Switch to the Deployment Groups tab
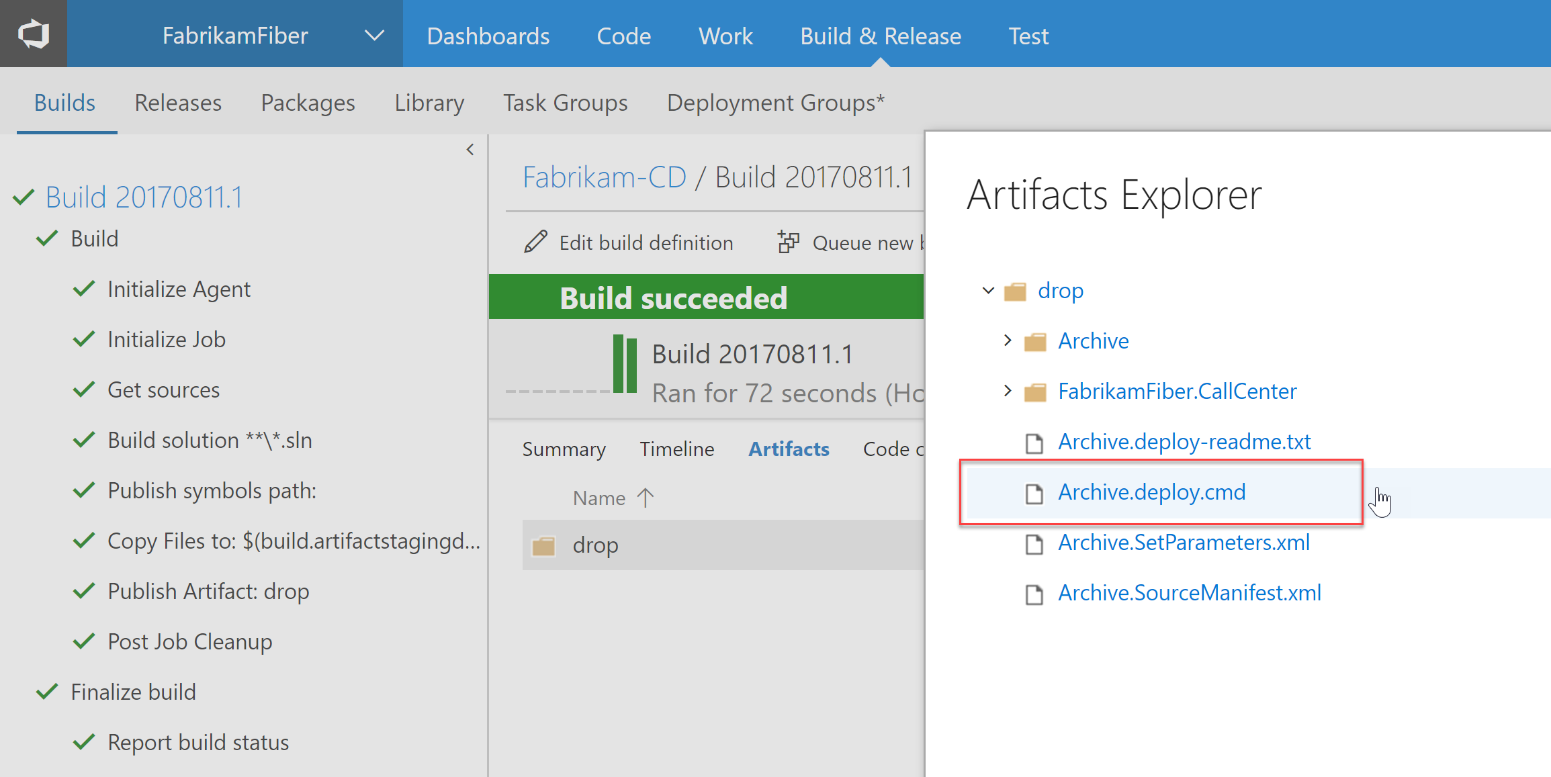The width and height of the screenshot is (1551, 777). pos(776,103)
